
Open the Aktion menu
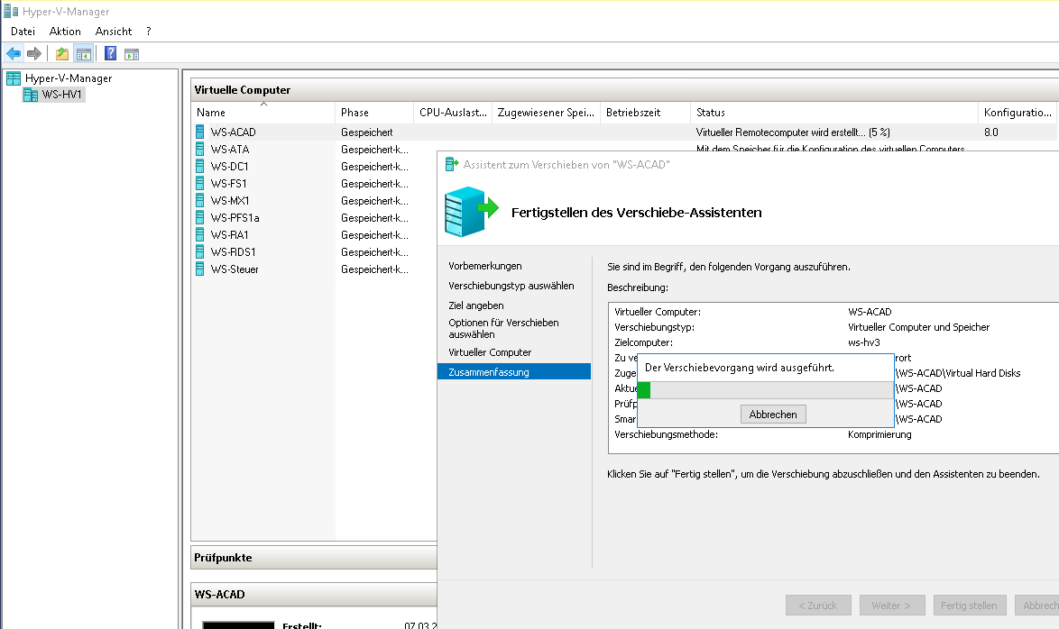(x=65, y=31)
